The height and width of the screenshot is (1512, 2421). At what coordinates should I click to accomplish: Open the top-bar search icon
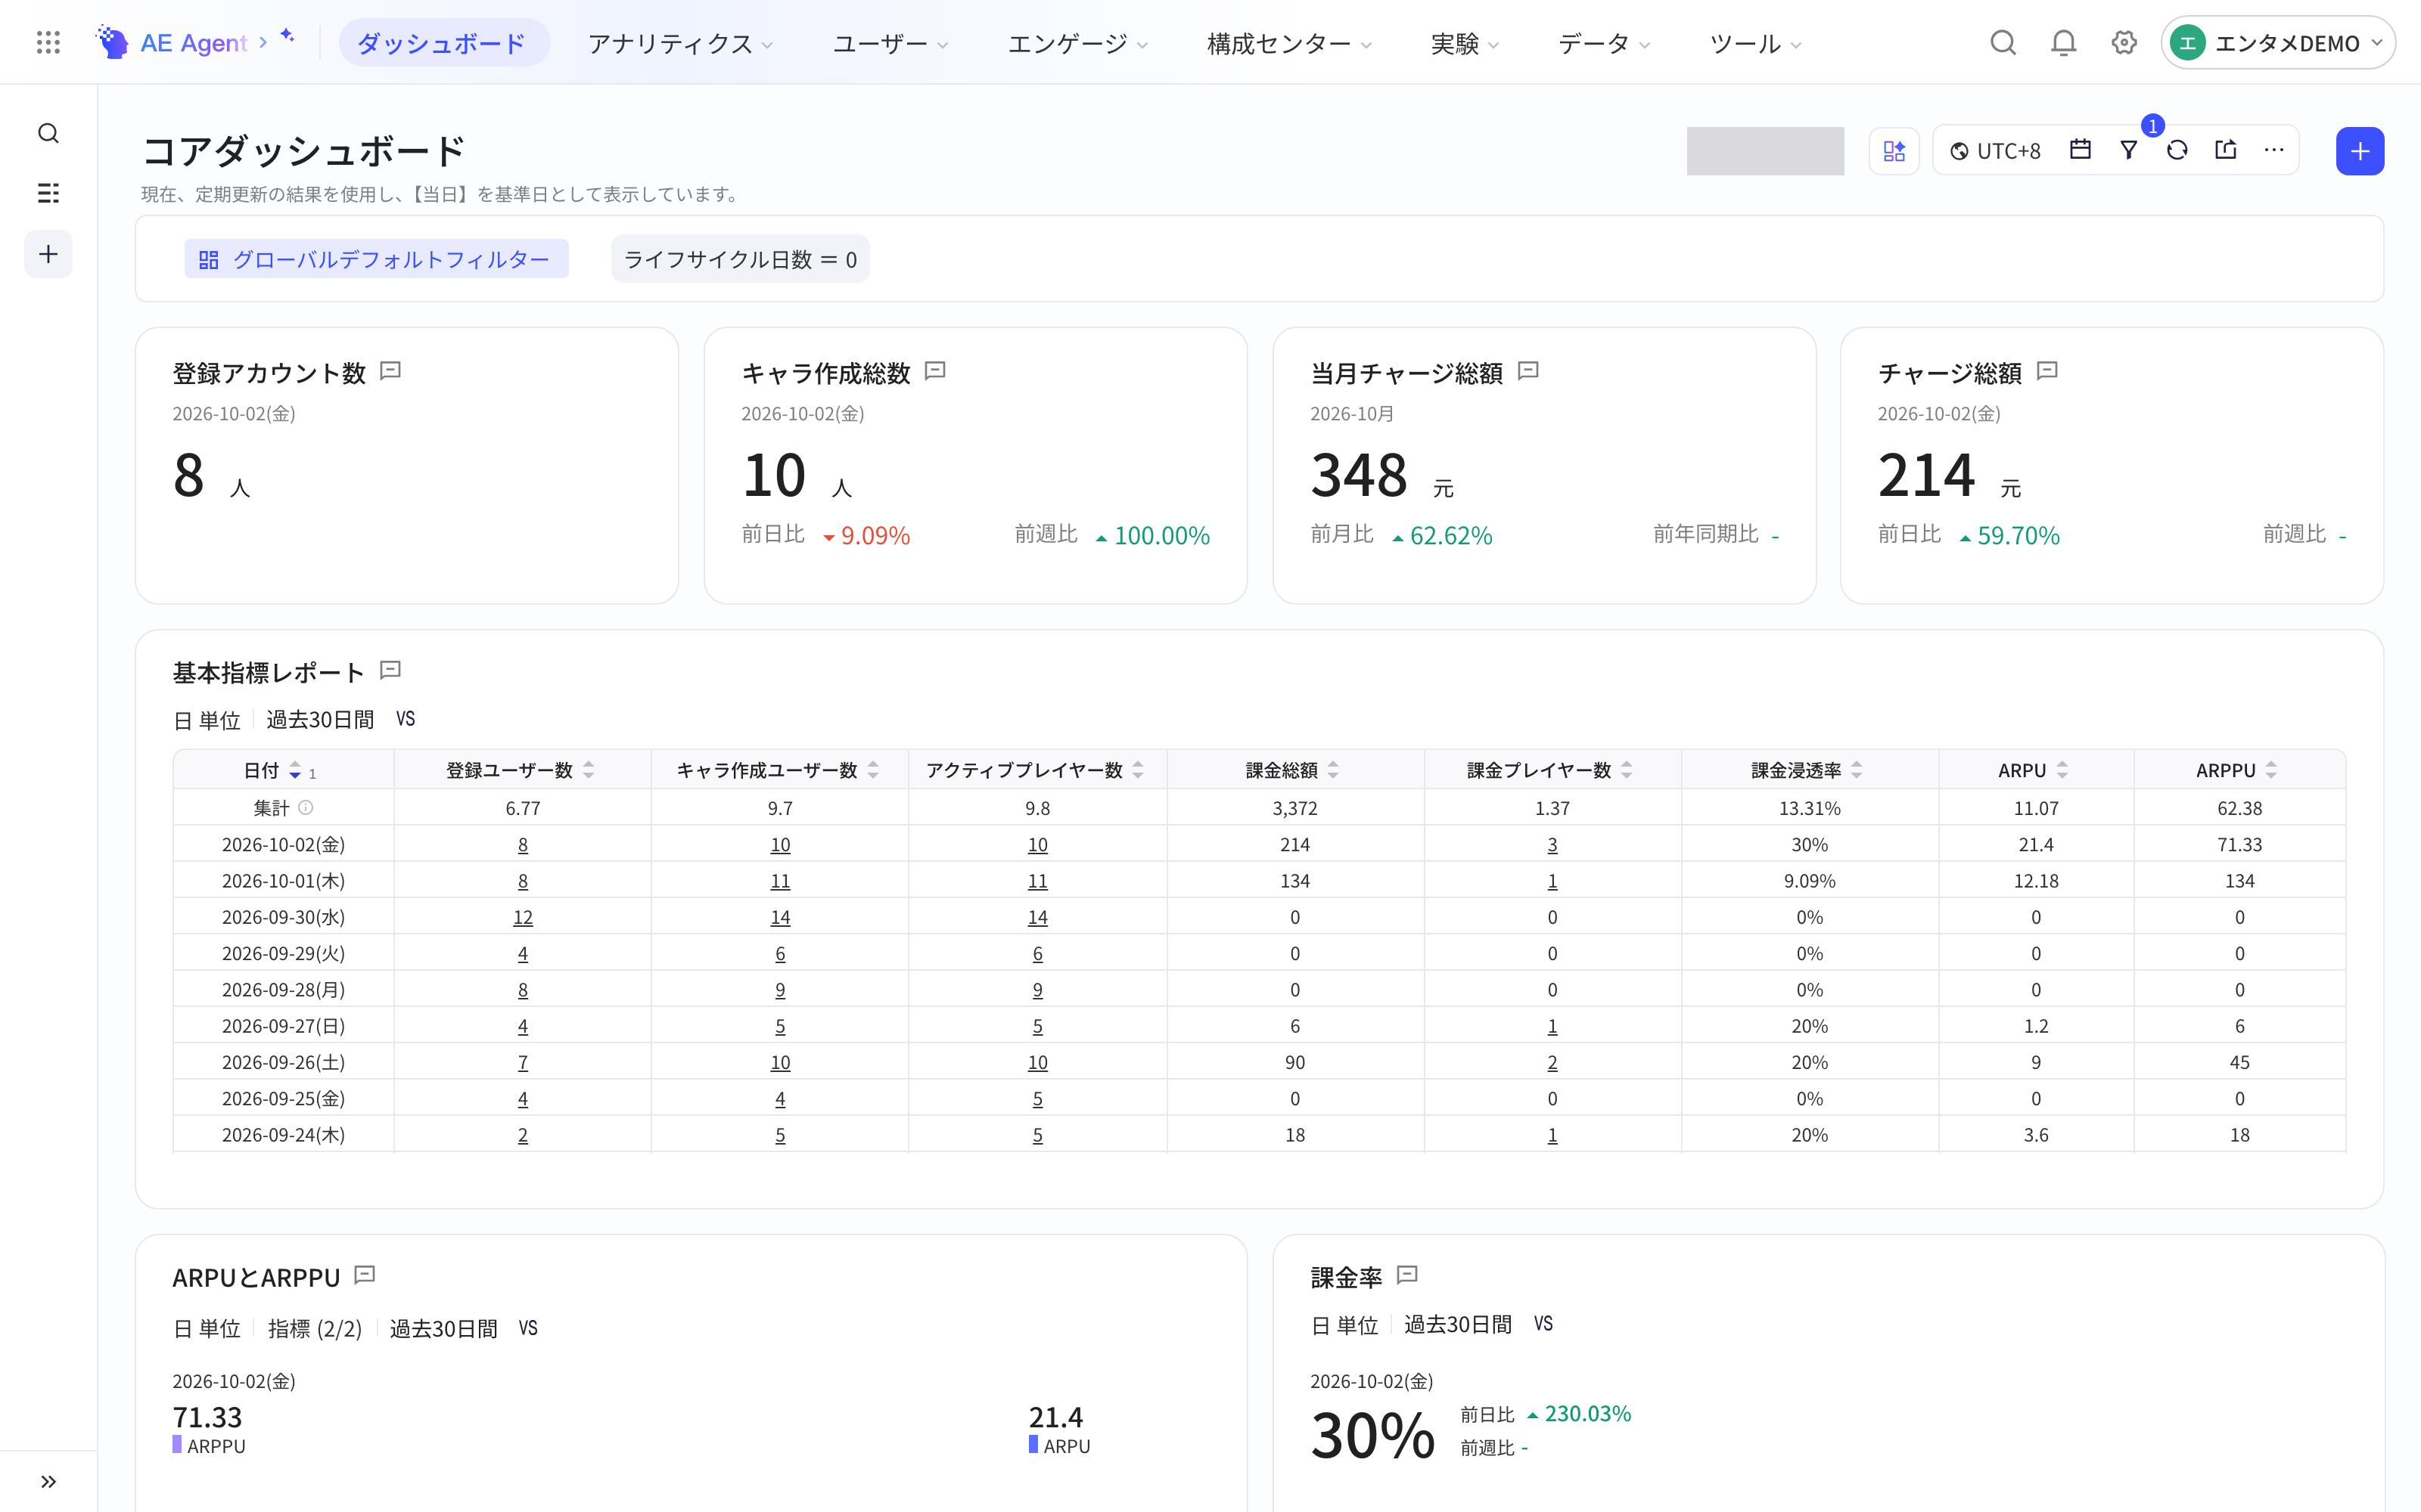coord(2003,42)
